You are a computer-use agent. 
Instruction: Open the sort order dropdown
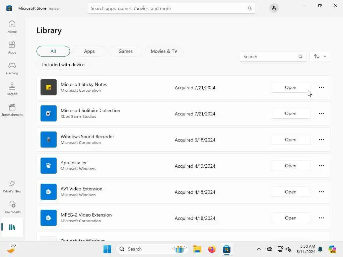click(320, 57)
